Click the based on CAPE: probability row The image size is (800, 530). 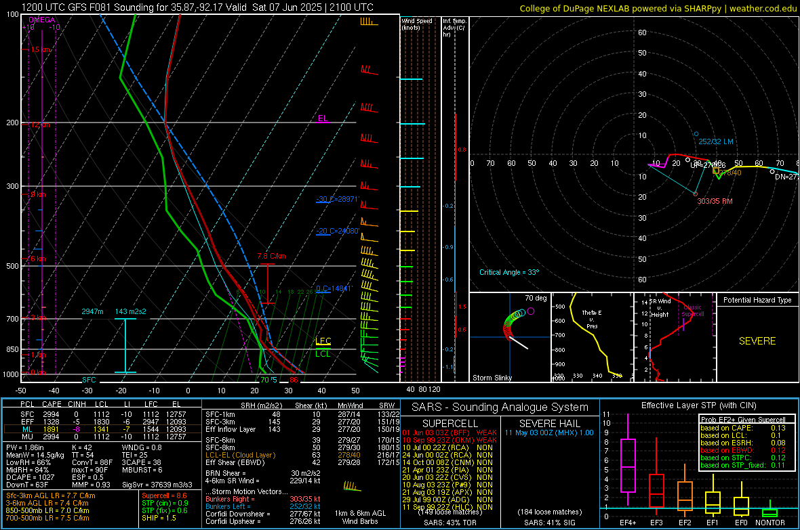coord(743,428)
